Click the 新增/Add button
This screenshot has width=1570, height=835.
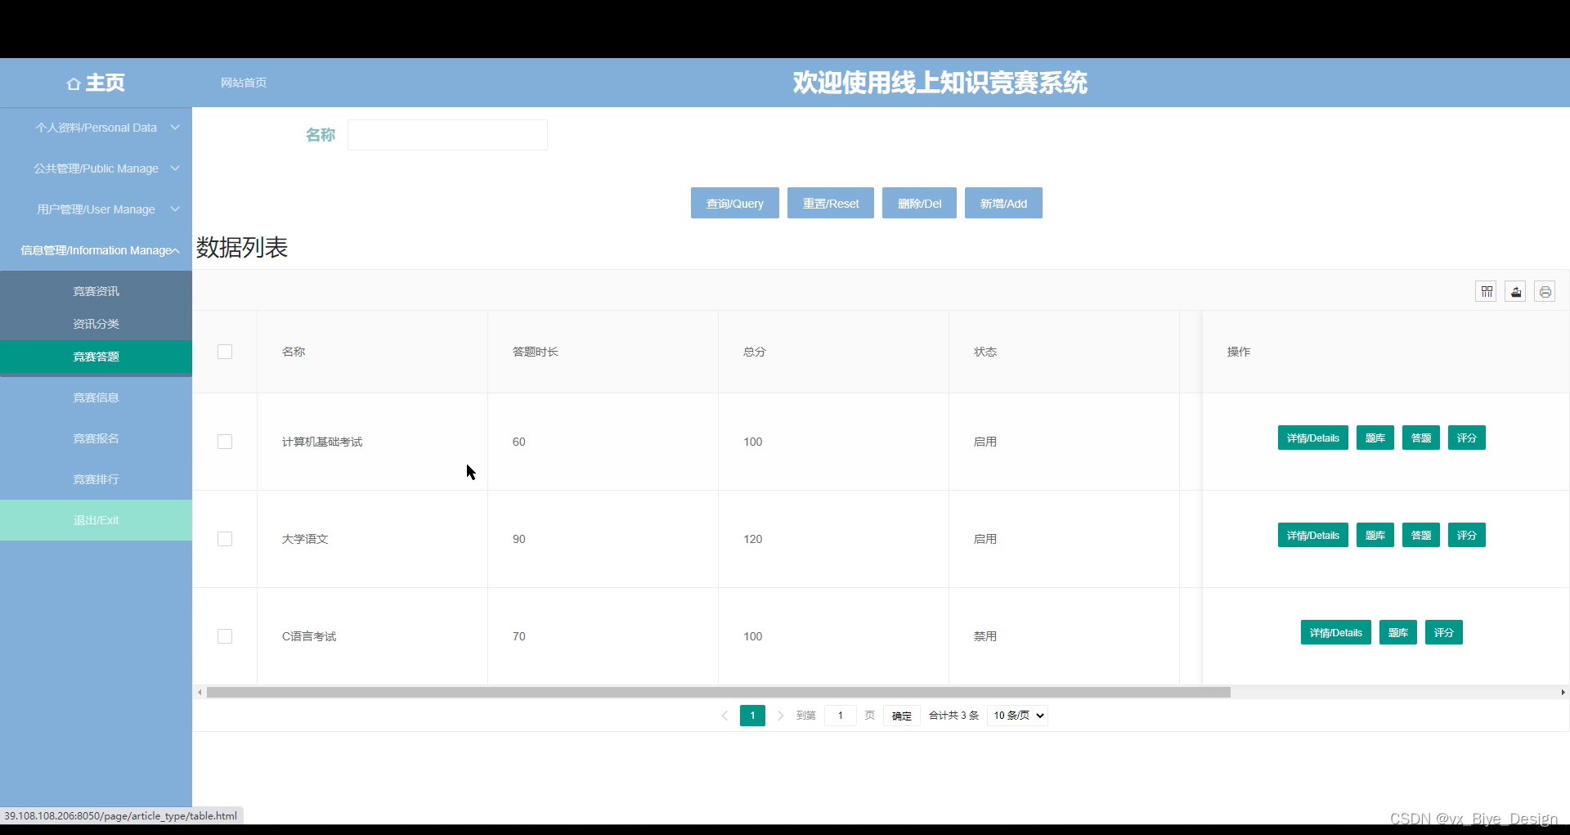1003,203
